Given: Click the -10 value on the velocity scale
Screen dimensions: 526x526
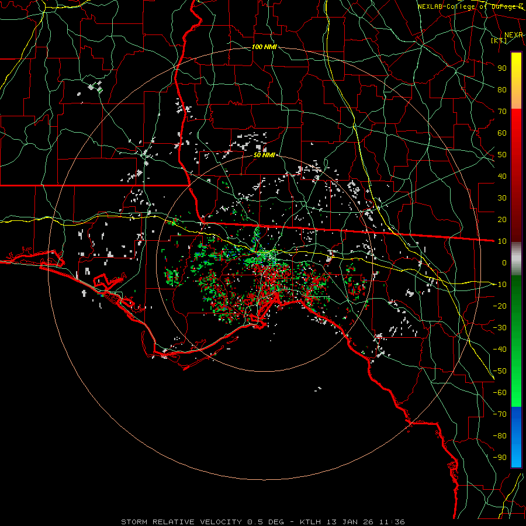Looking at the screenshot, I should 500,285.
